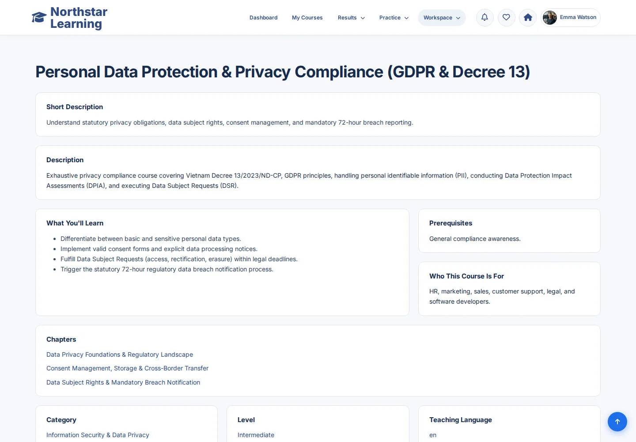Click the Northstar Learning graduation cap logo

(39, 18)
